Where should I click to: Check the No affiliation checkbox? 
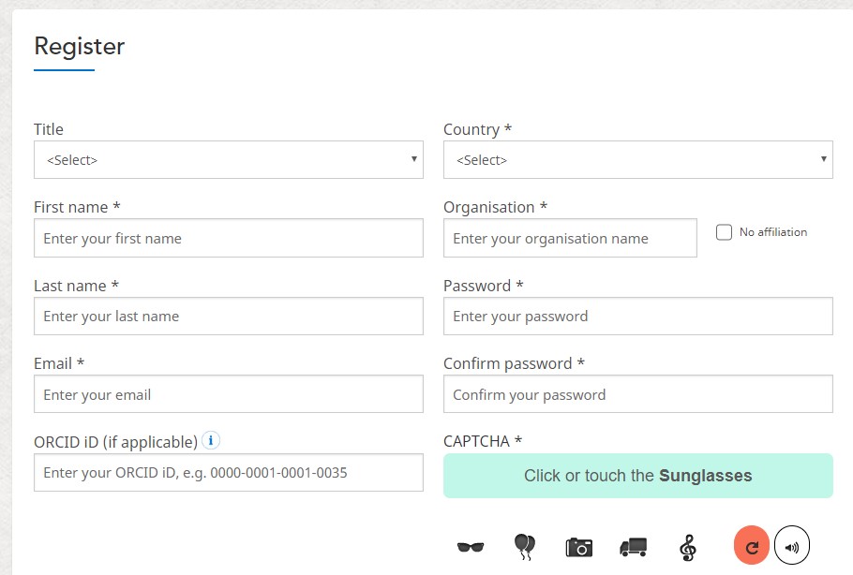(x=724, y=232)
